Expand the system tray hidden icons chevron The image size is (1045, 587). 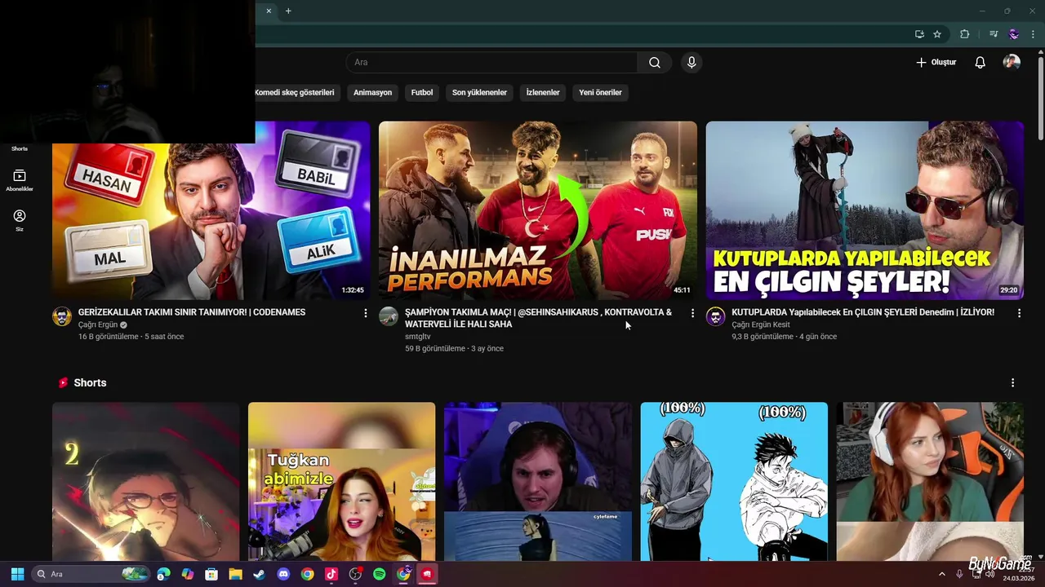(941, 574)
